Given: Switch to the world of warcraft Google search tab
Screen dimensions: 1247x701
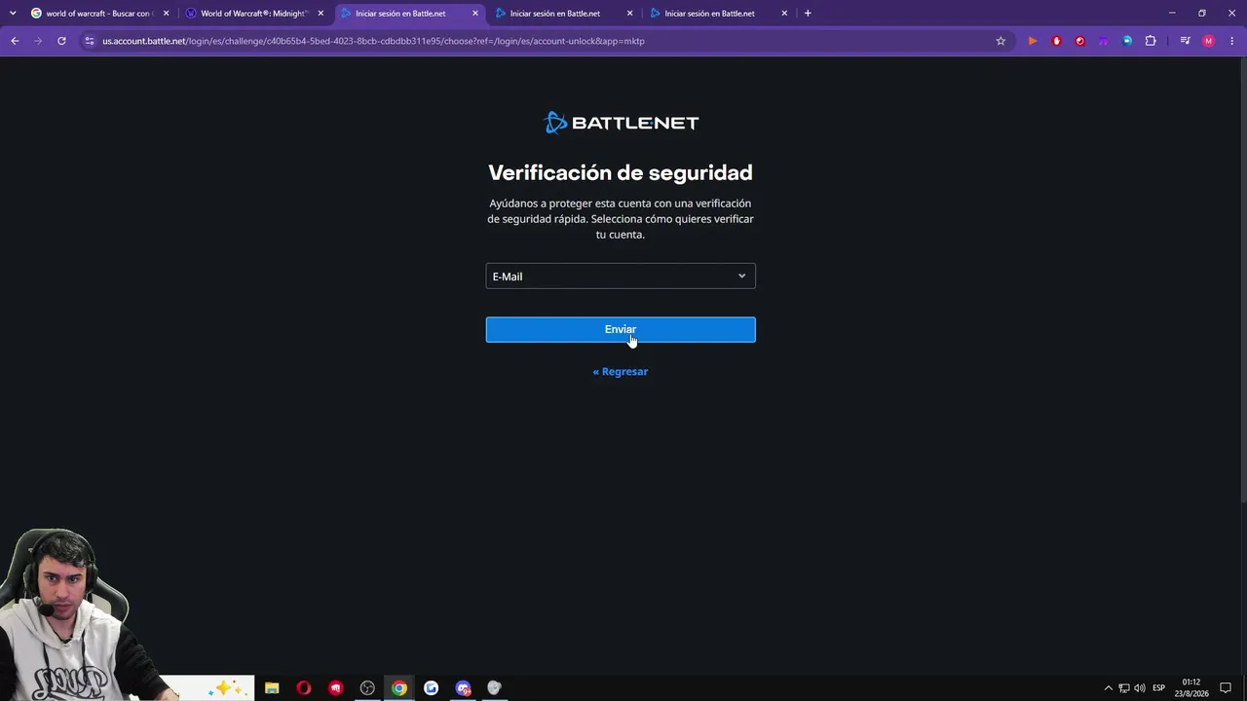Looking at the screenshot, I should 98,14.
